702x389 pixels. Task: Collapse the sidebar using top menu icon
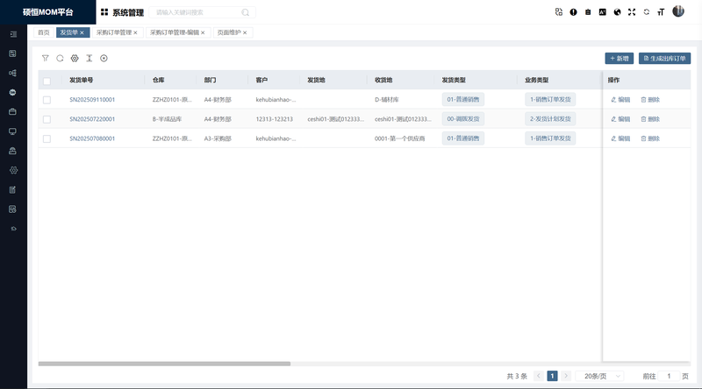(x=13, y=34)
